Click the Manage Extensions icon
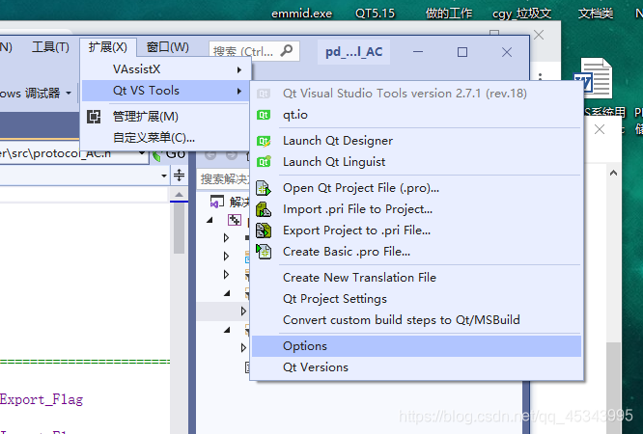This screenshot has width=643, height=434. pyautogui.click(x=94, y=117)
